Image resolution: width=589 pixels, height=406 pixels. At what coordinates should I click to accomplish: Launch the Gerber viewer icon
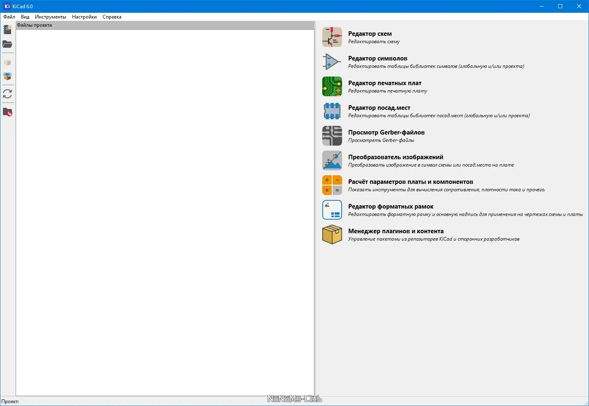point(332,136)
